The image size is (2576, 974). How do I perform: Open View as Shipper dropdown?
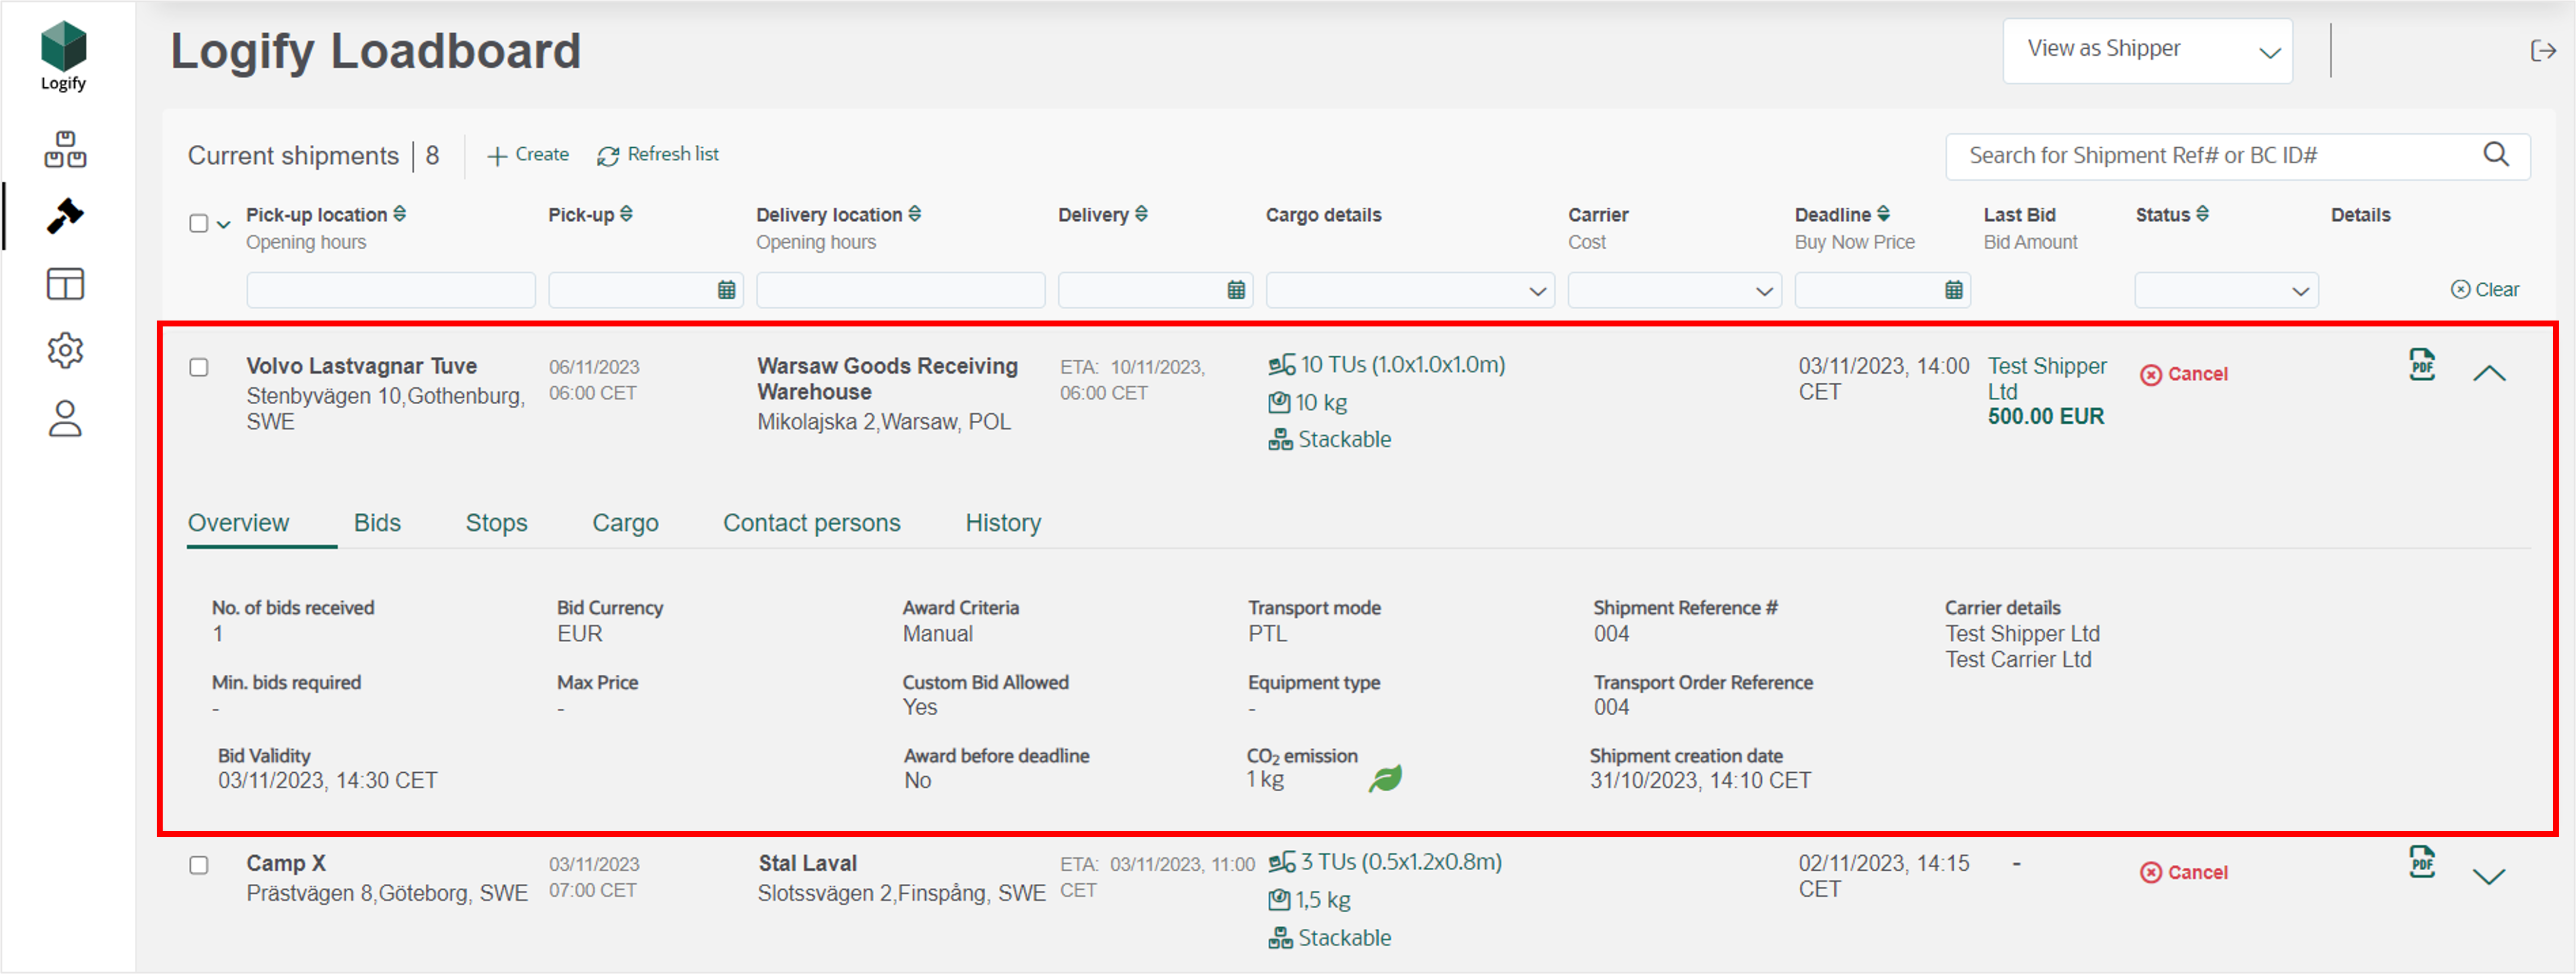2147,51
